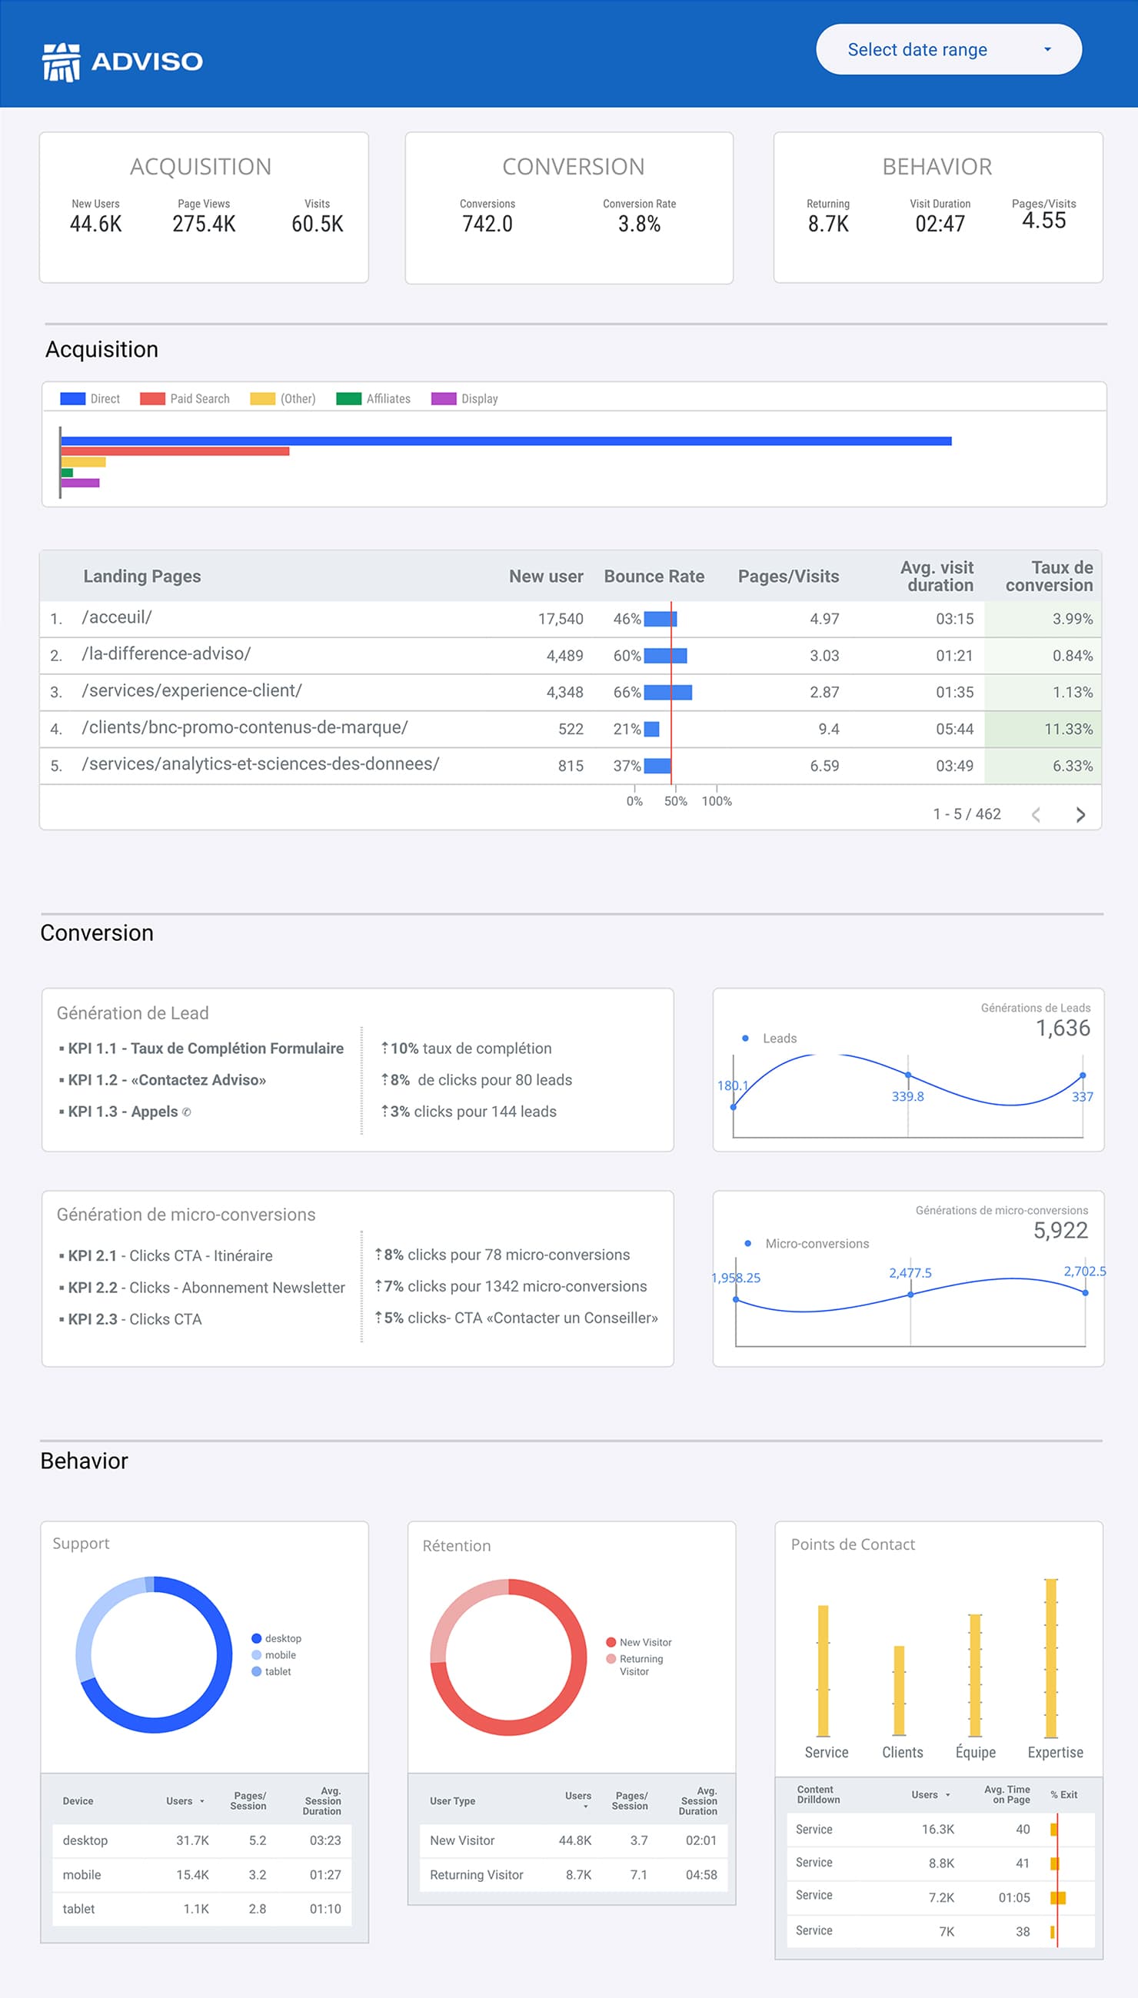Click the Expertise yellow bar
The width and height of the screenshot is (1138, 1998).
1051,1657
